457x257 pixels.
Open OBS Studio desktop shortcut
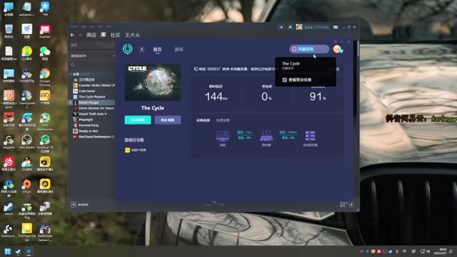coord(27,142)
